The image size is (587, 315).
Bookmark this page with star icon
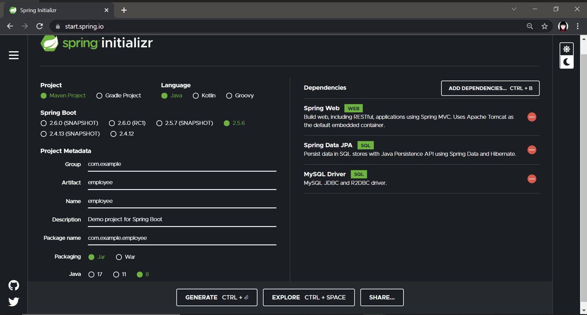click(545, 26)
